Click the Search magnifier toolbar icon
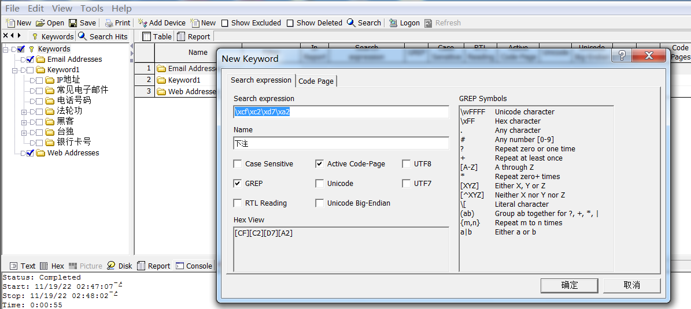This screenshot has width=691, height=309. tap(351, 23)
